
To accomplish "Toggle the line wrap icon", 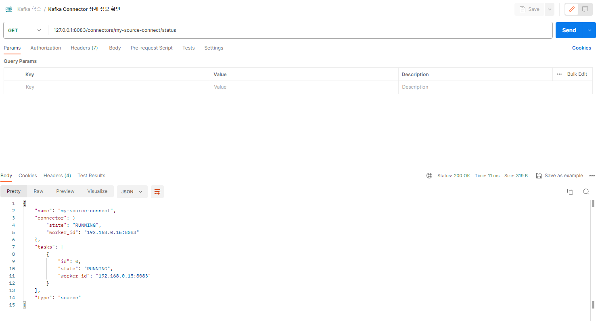I will (157, 192).
